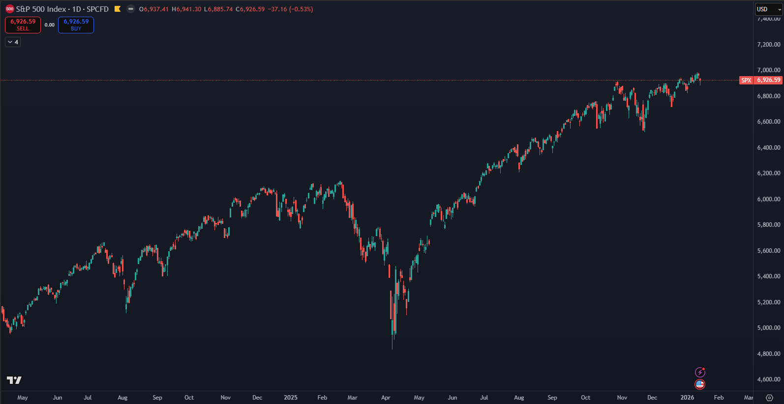Viewport: 784px width, 404px height.
Task: Click the 5,600.00 price axis label
Action: click(x=769, y=251)
